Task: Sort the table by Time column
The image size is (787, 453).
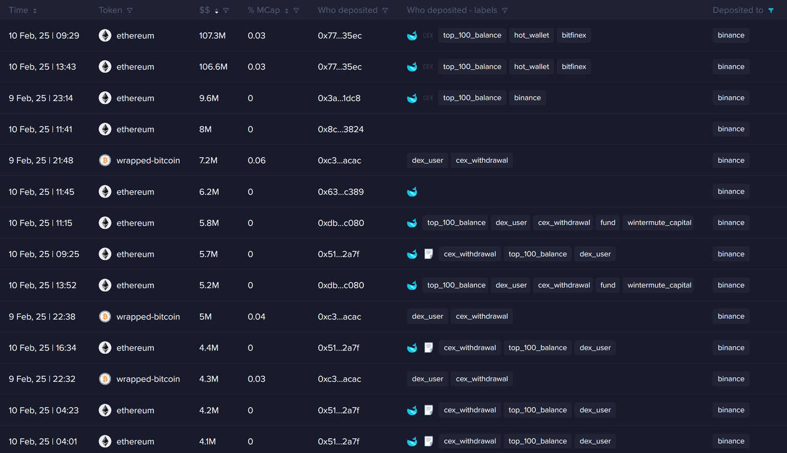Action: 35,11
